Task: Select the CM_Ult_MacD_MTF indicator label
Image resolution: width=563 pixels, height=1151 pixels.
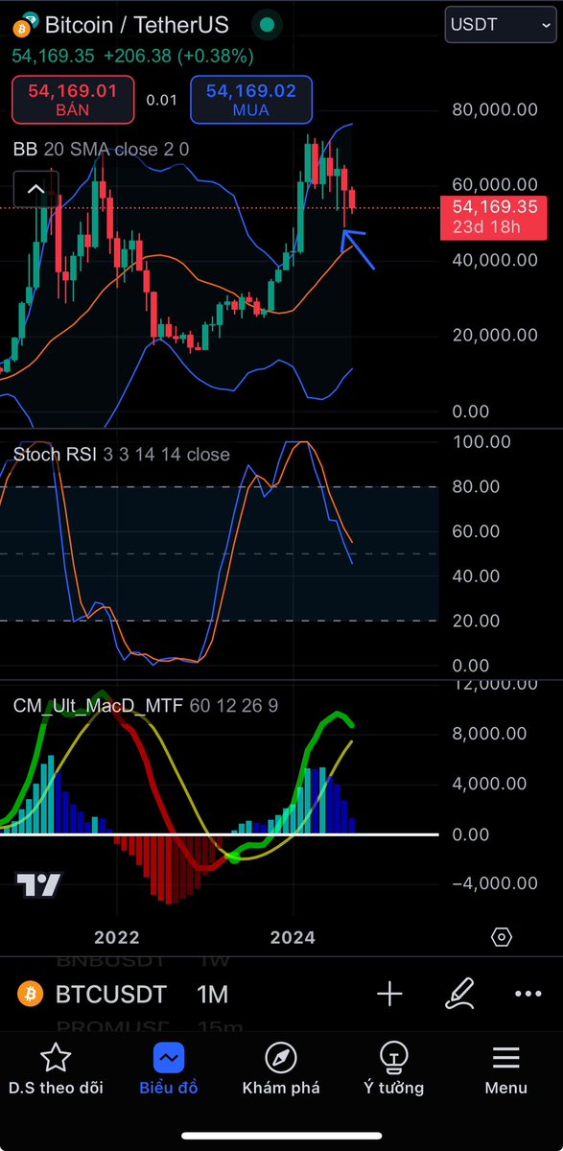Action: (x=146, y=705)
